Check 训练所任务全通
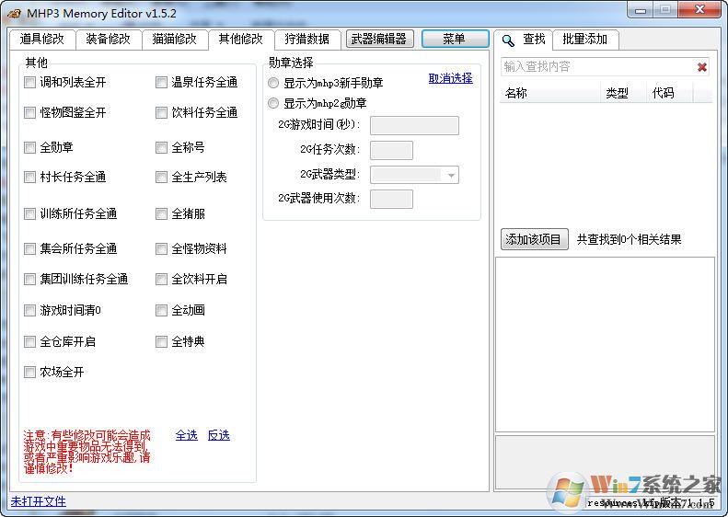 [x=29, y=213]
